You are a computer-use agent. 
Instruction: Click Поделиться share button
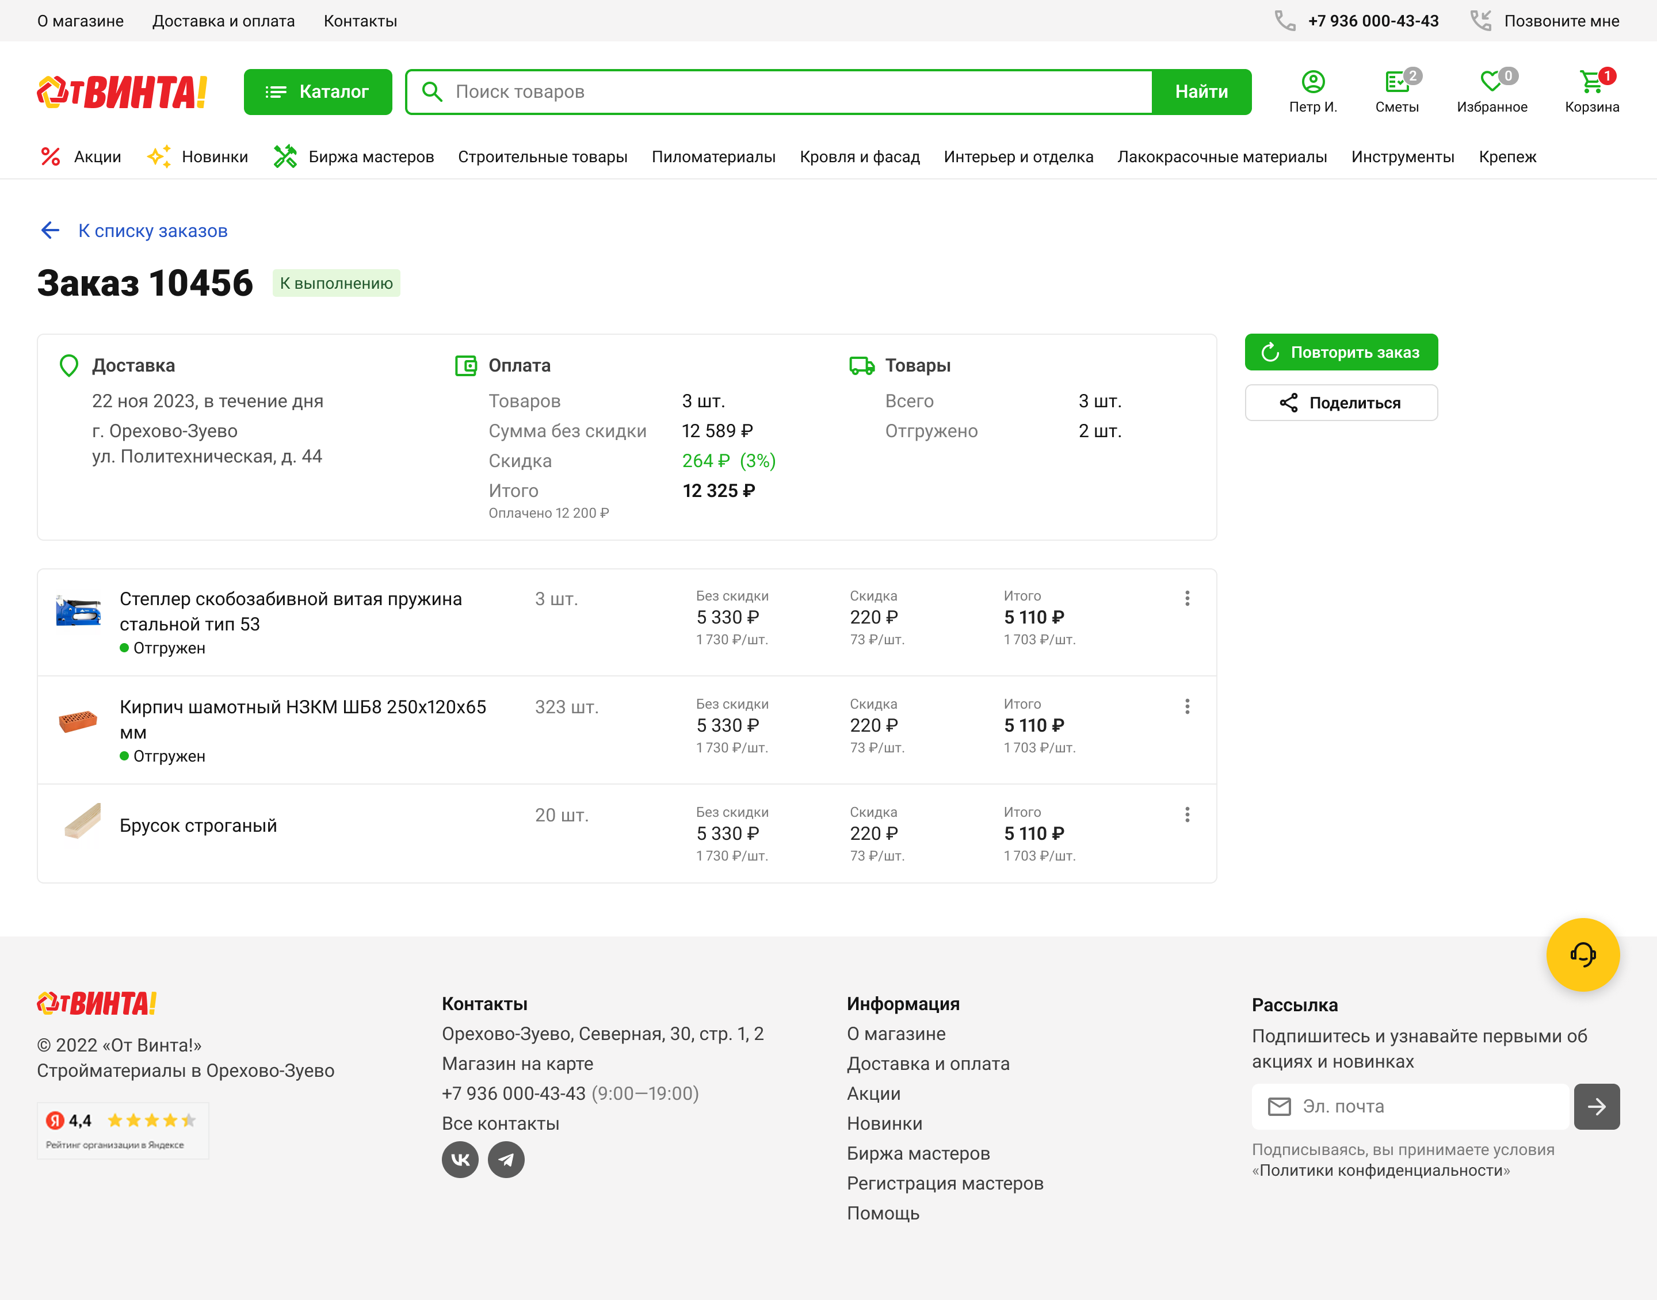(1341, 403)
